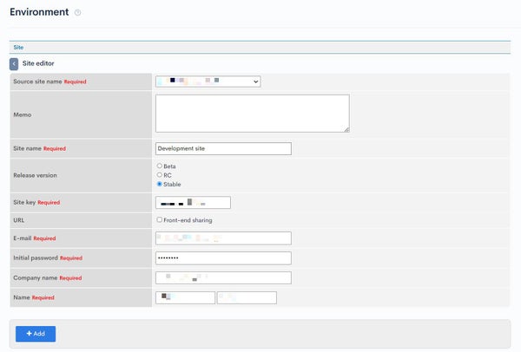Click the second Name input field

pyautogui.click(x=247, y=297)
